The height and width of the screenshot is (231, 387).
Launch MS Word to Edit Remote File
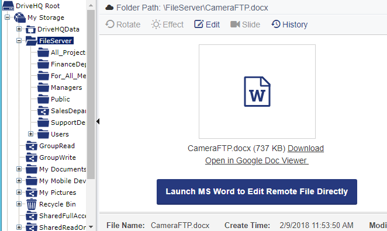257,192
